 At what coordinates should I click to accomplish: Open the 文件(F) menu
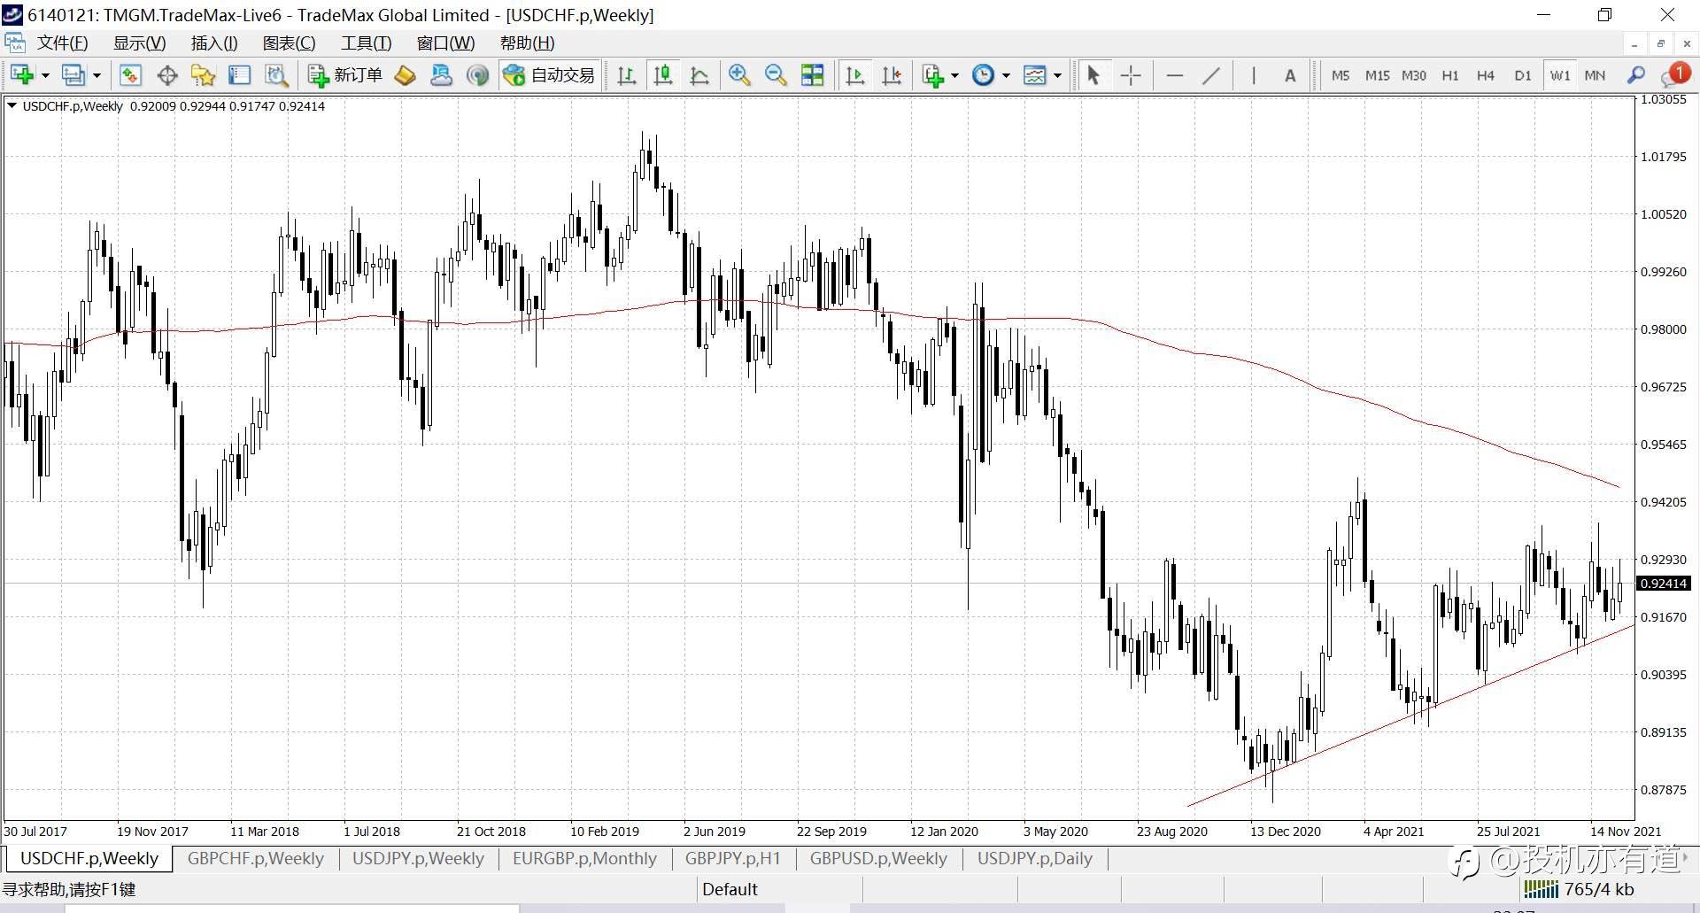62,43
